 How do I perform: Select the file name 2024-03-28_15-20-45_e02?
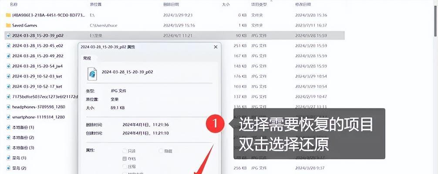[38, 46]
